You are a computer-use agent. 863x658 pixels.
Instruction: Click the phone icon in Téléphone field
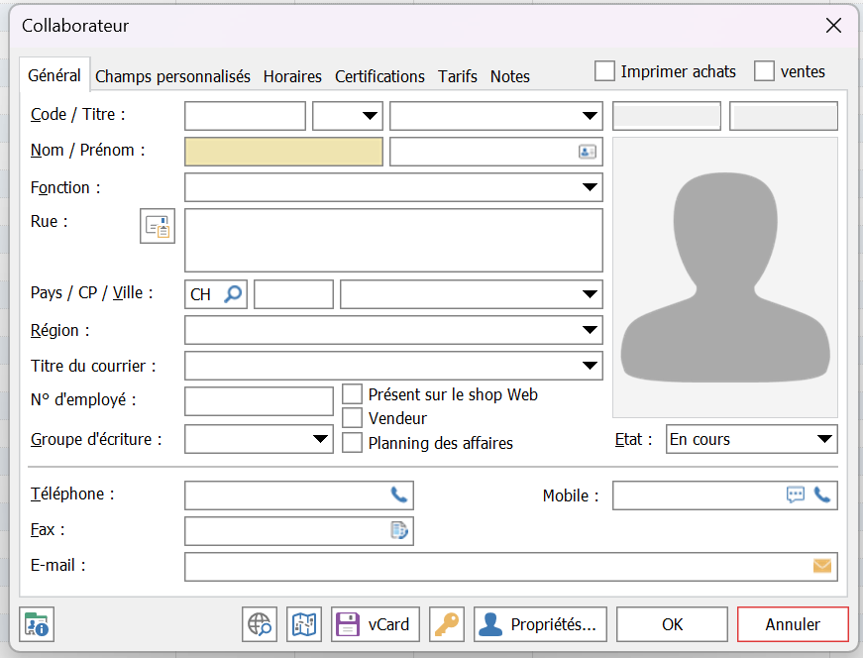click(398, 494)
